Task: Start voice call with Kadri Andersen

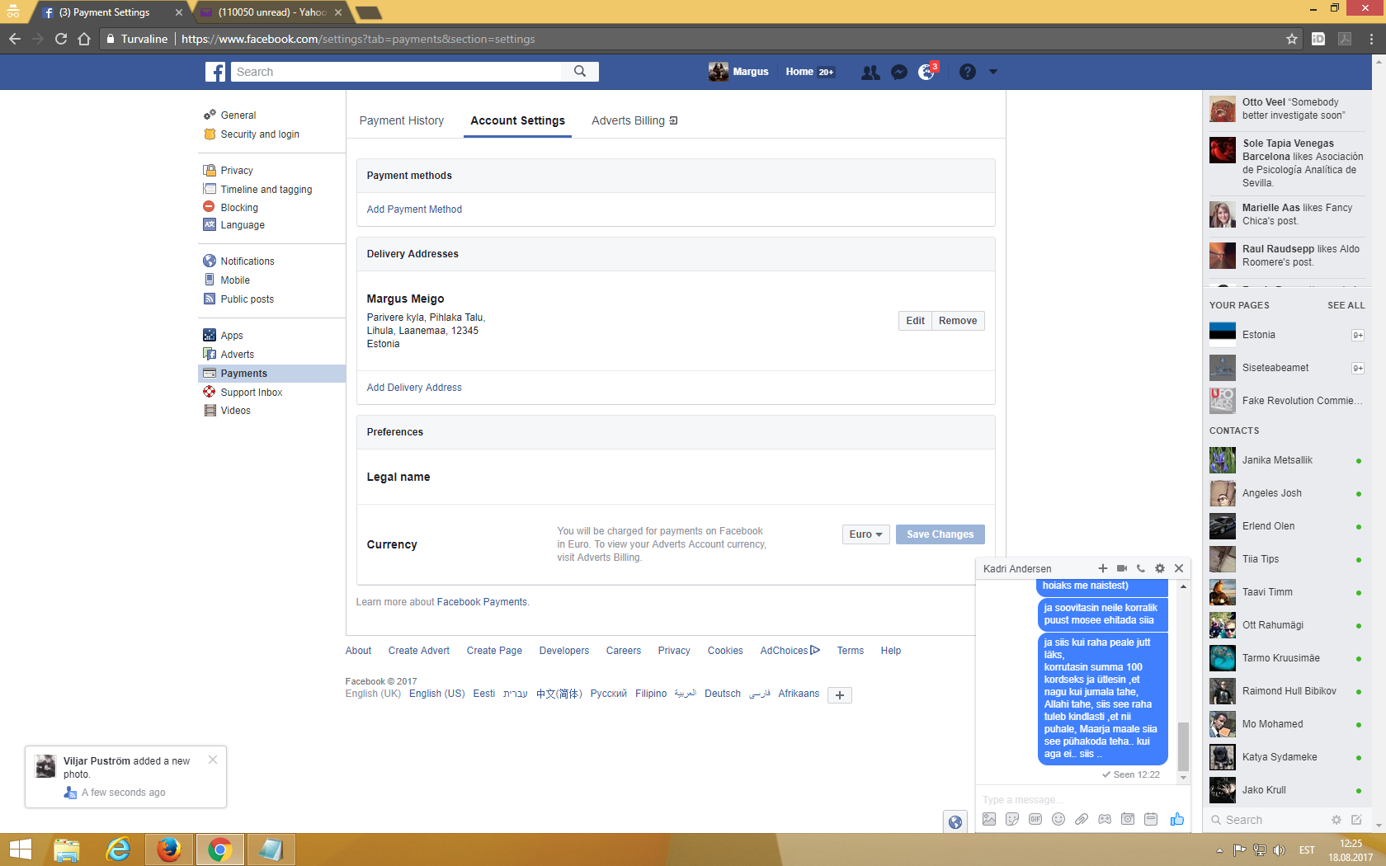Action: (x=1141, y=568)
